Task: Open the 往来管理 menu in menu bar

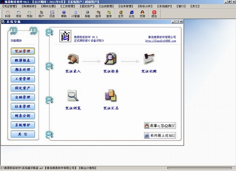Action: 126,6
